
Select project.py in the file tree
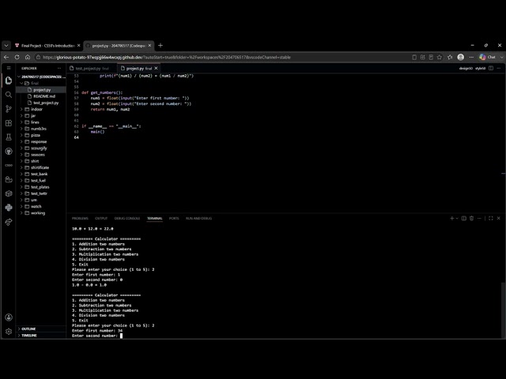pyautogui.click(x=41, y=90)
